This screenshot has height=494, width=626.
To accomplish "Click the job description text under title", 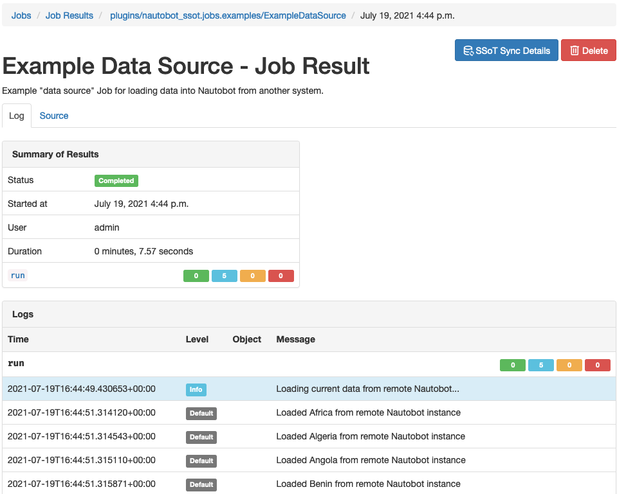I will [x=163, y=91].
